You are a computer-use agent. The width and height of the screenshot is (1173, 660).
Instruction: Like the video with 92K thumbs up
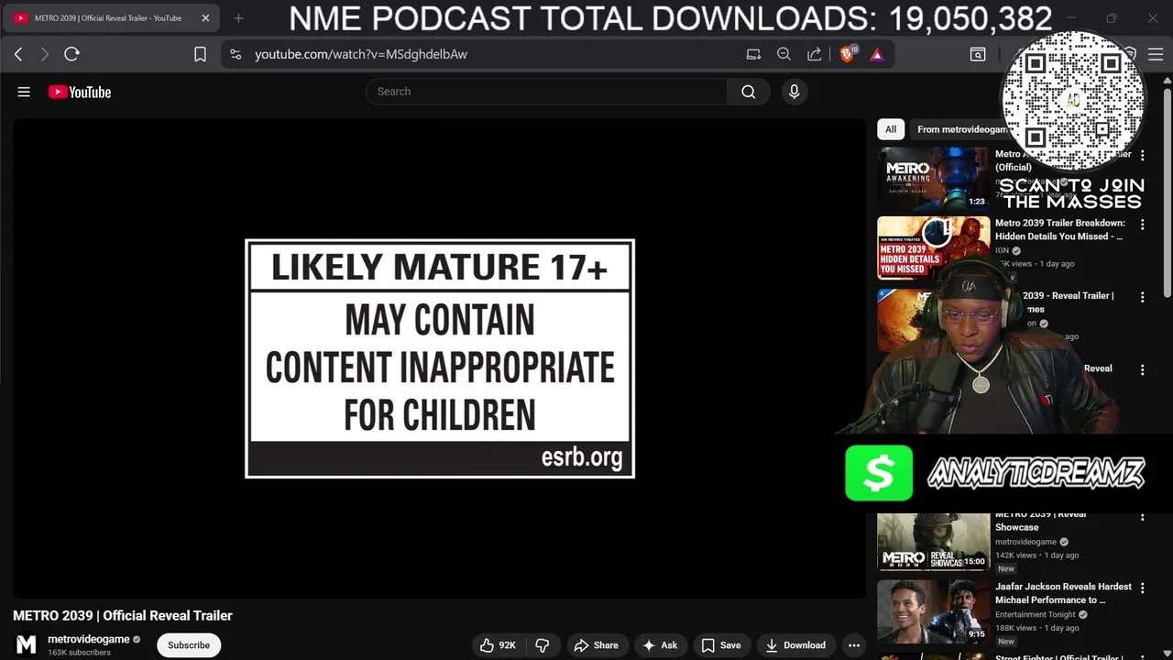click(498, 645)
